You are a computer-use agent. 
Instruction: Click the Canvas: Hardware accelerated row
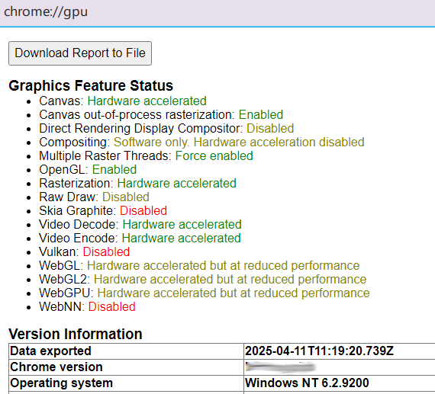[x=123, y=101]
